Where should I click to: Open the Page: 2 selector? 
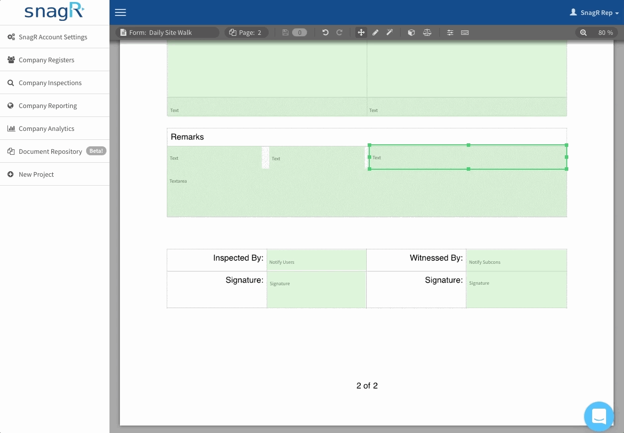click(x=247, y=32)
